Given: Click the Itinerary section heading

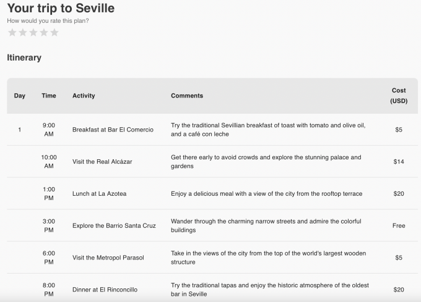Looking at the screenshot, I should click(x=24, y=57).
